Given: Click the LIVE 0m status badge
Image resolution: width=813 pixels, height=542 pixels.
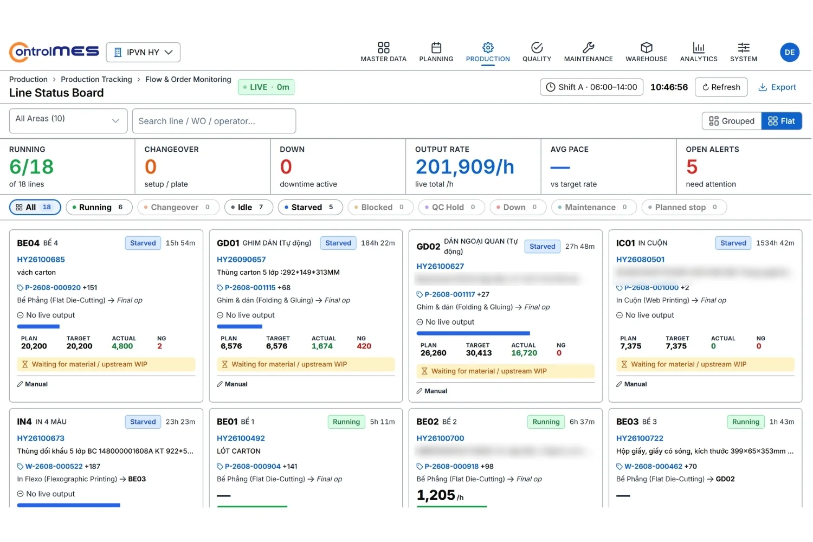Looking at the screenshot, I should coord(266,87).
